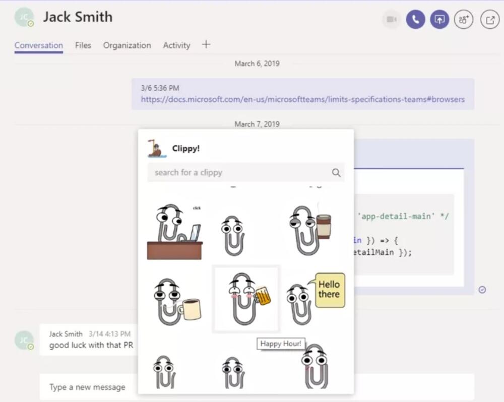Choose the Clippy at desk with laptop
Viewport: 504px width, 402px height.
point(175,232)
